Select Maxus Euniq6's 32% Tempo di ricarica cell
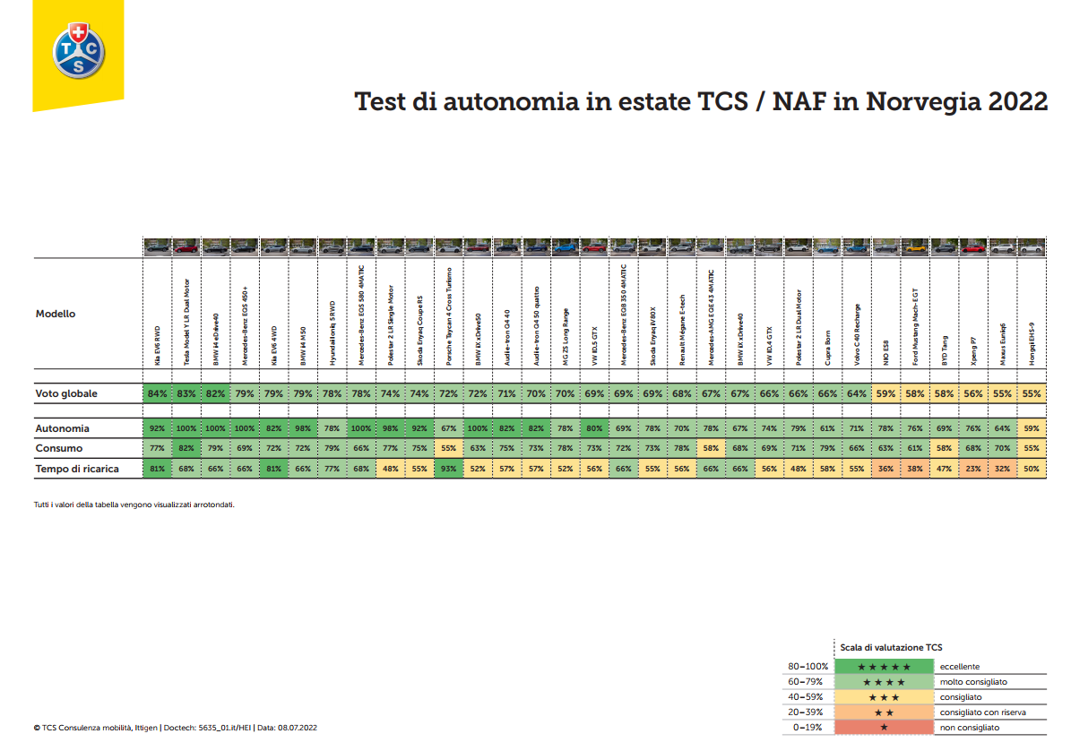 (1003, 469)
